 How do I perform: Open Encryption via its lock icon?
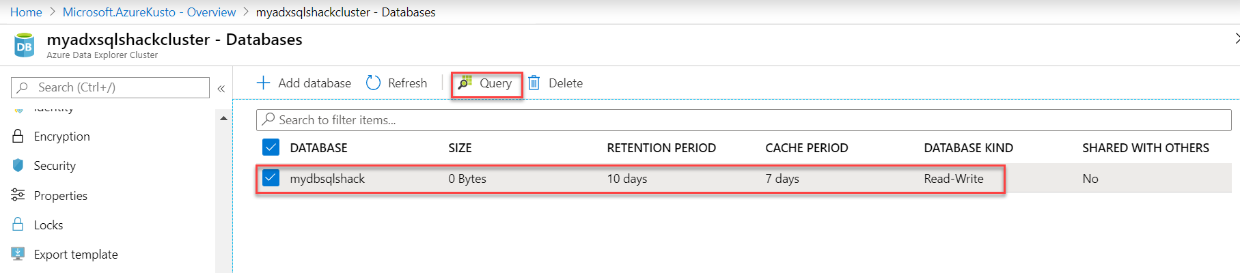(x=18, y=136)
